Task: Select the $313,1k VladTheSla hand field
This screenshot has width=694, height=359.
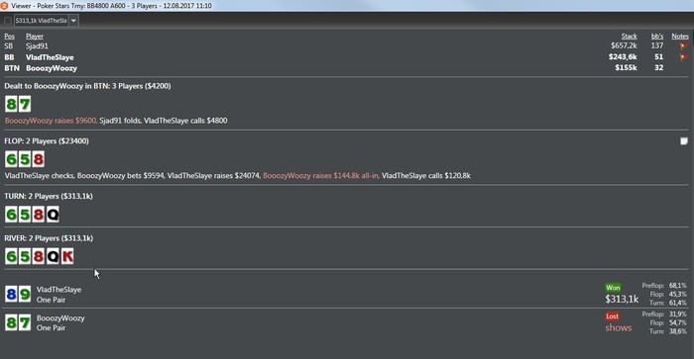Action: (x=41, y=21)
